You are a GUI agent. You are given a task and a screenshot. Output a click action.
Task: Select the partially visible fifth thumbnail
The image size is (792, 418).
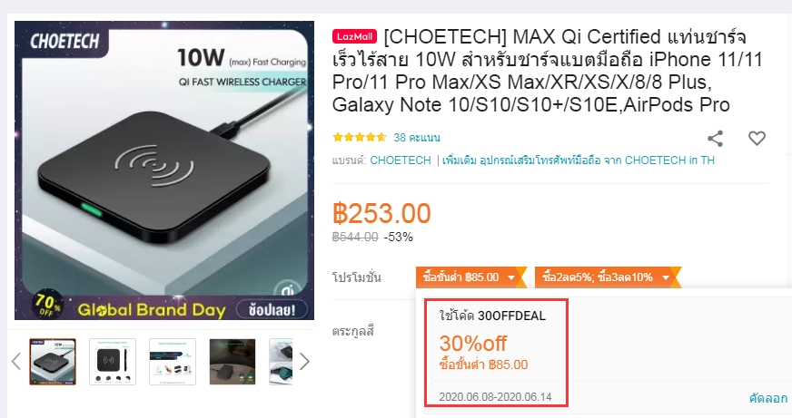coord(281,362)
